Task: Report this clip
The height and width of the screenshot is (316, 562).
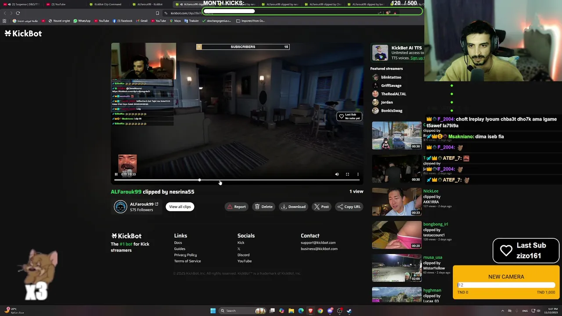Action: click(x=237, y=207)
